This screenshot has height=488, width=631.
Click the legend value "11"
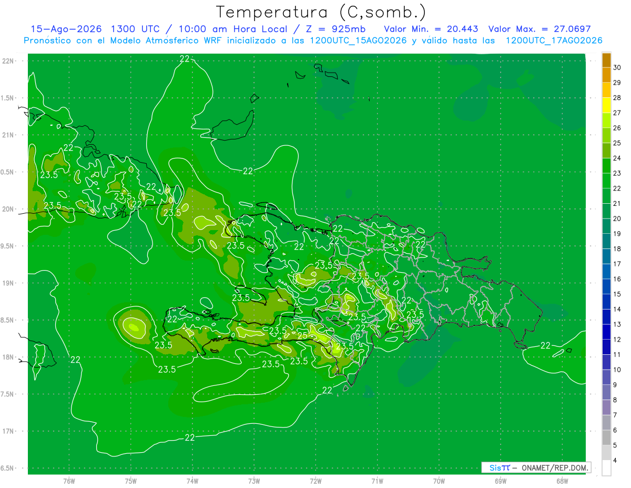point(617,354)
